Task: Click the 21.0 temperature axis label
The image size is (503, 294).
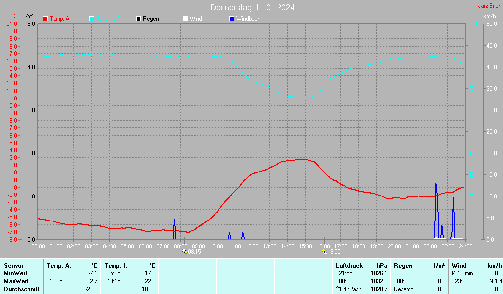Action: point(12,24)
